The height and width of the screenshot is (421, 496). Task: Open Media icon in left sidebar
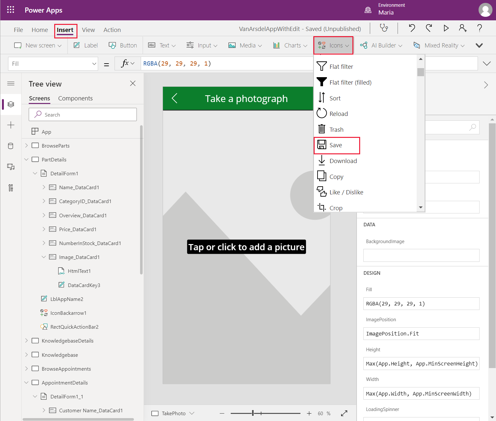click(11, 167)
